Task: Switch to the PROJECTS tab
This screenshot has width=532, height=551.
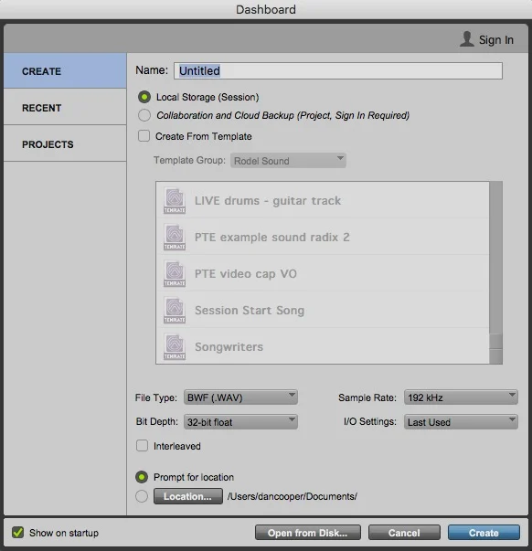Action: tap(65, 143)
